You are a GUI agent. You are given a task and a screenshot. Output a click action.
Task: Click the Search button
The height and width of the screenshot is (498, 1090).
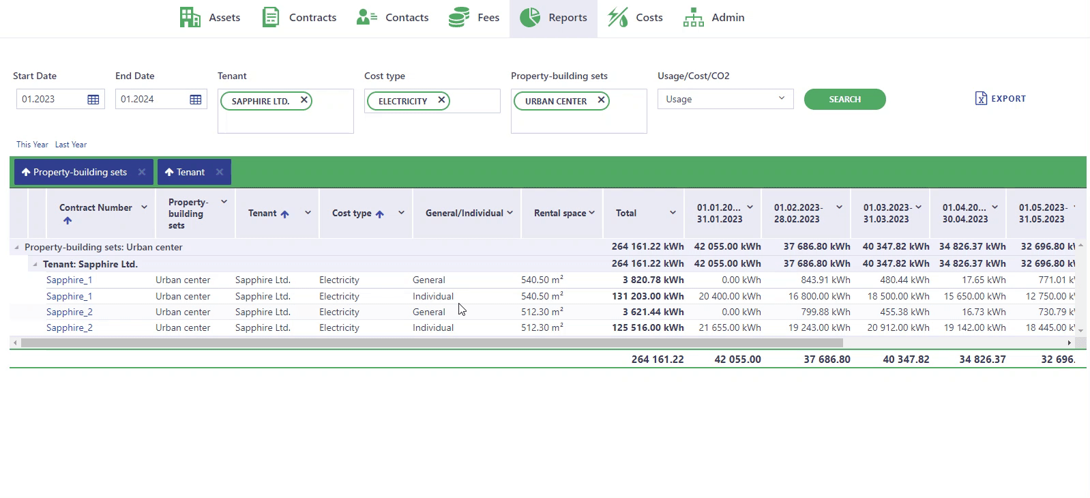(x=844, y=99)
